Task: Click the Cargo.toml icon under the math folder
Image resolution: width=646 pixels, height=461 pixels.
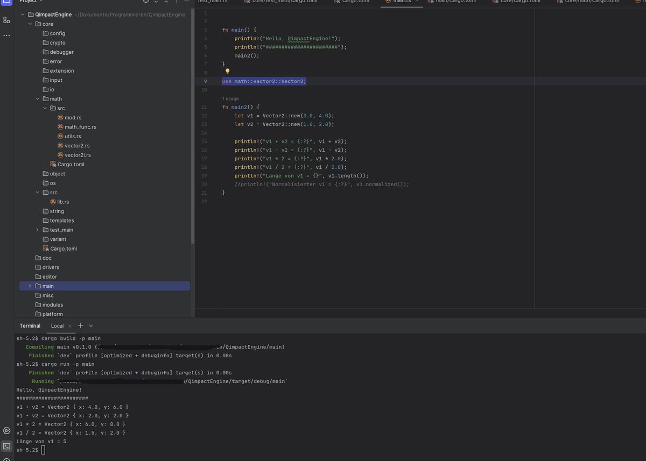Action: pos(54,164)
